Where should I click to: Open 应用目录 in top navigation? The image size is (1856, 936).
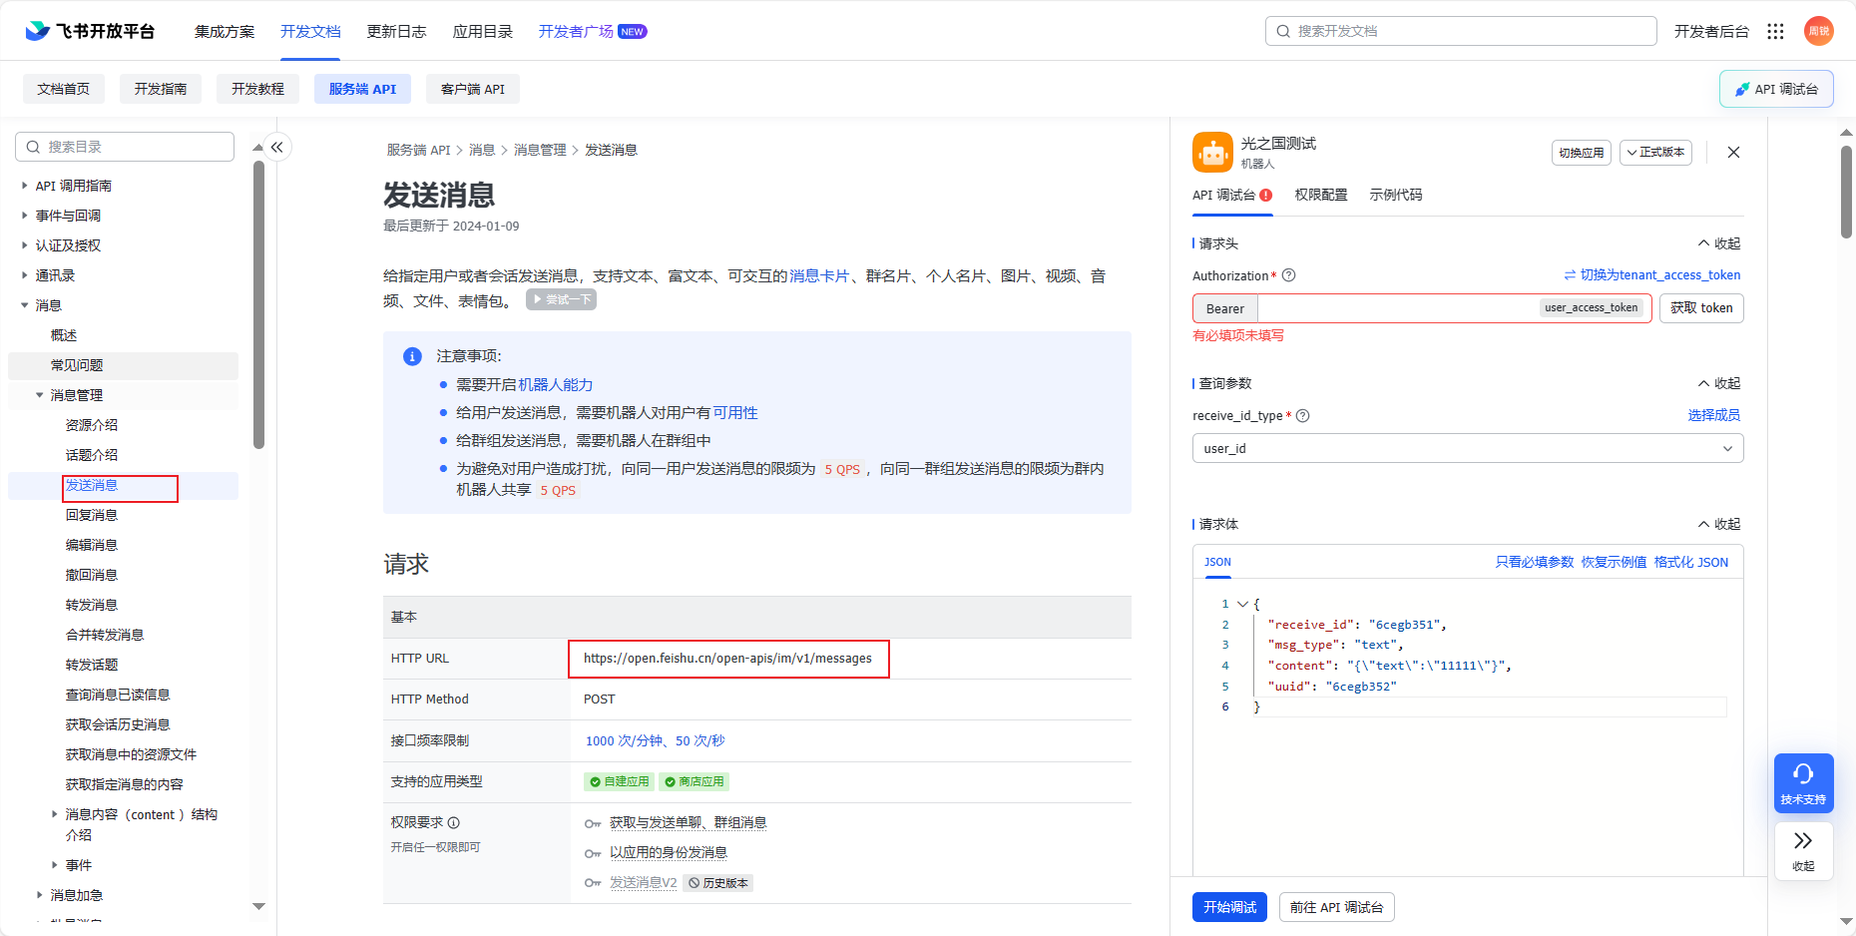click(x=482, y=31)
